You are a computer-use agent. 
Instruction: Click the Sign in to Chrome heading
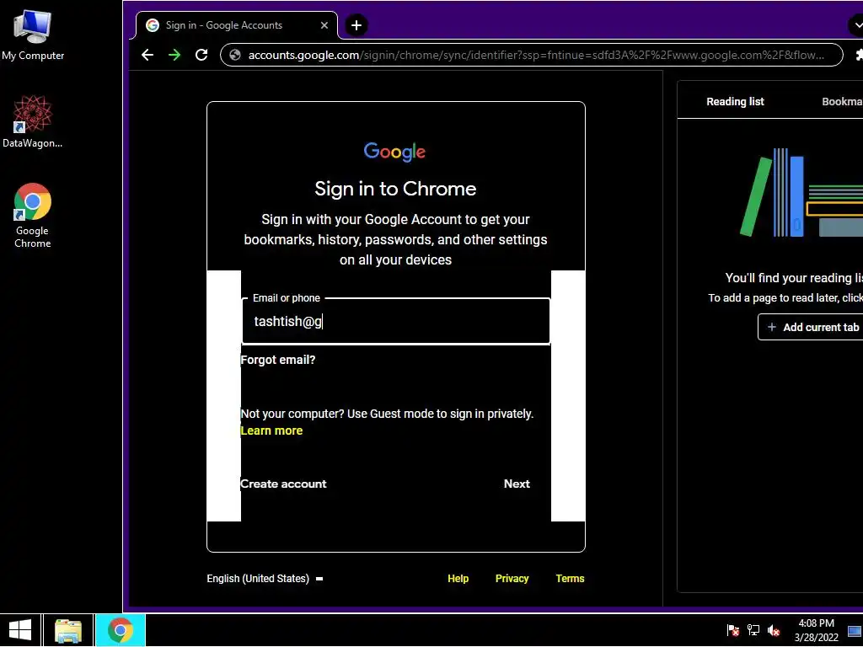(395, 189)
